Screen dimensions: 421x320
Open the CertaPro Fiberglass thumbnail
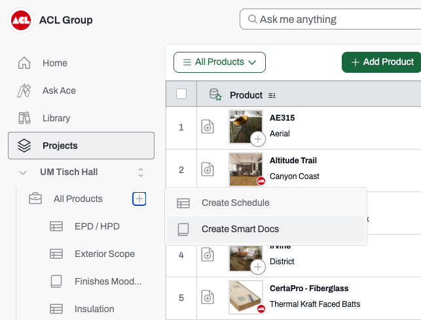click(246, 297)
